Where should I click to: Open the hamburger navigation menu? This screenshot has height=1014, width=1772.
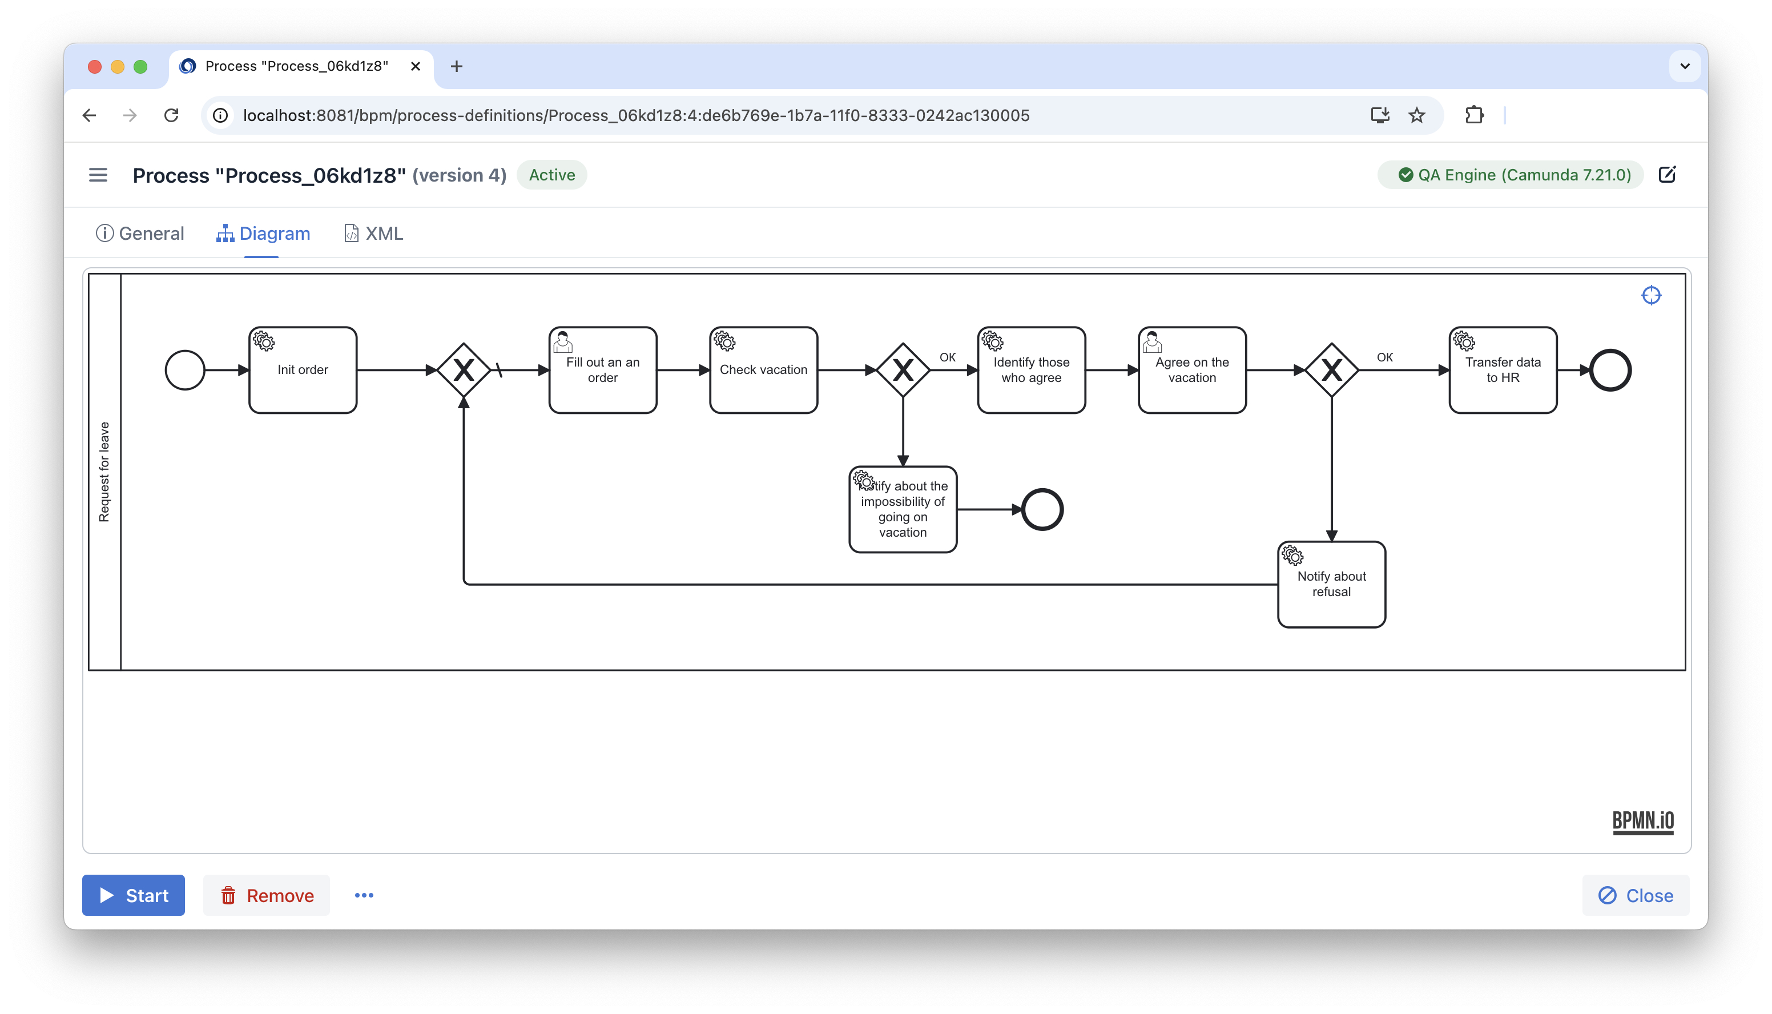coord(98,175)
